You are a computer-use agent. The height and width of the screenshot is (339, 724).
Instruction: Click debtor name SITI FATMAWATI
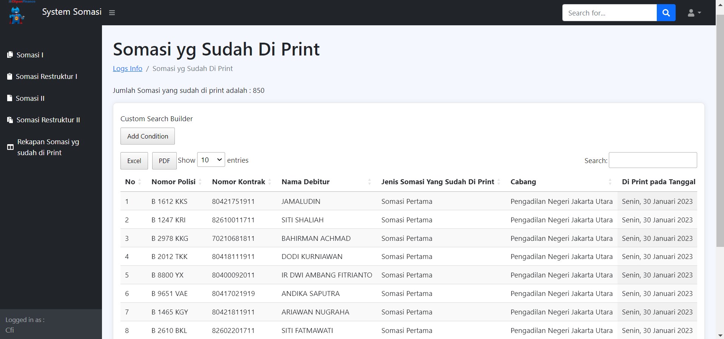point(307,331)
